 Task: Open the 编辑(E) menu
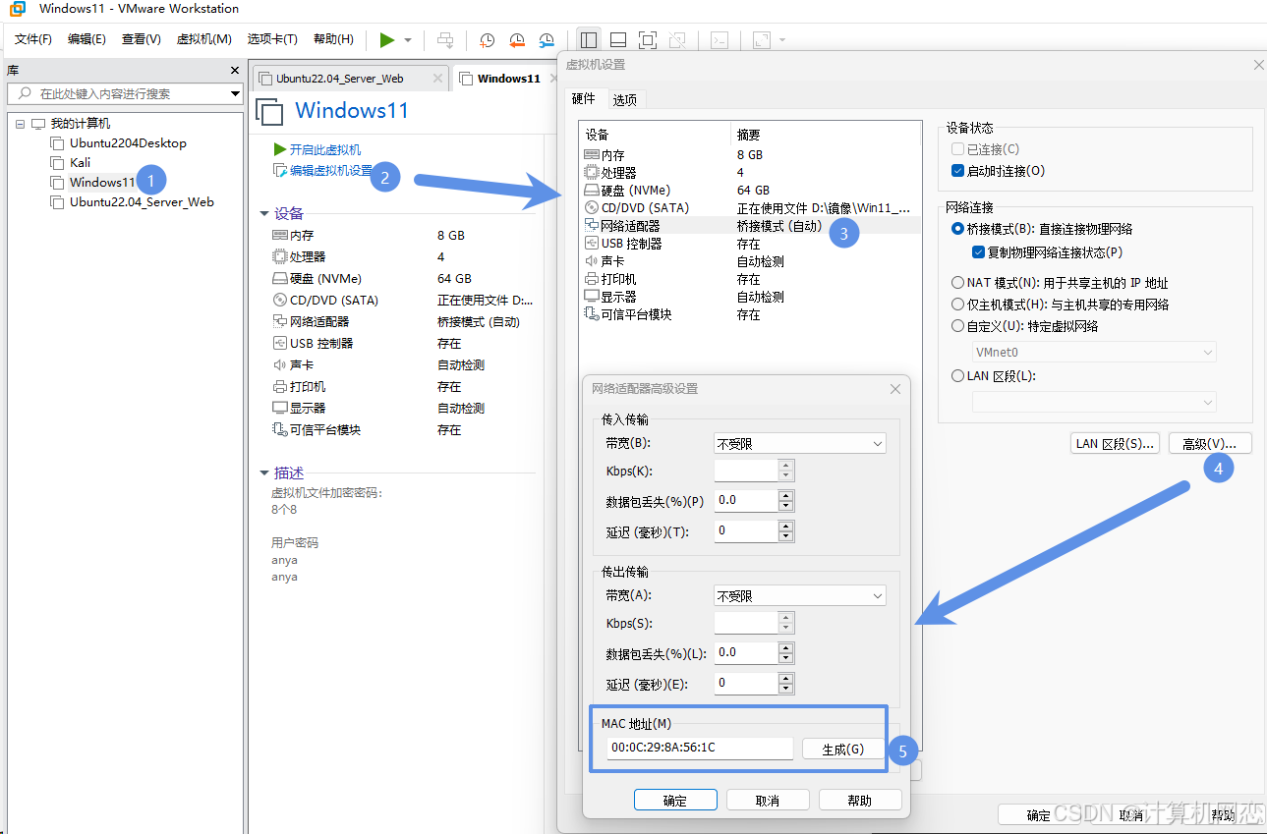coord(86,39)
